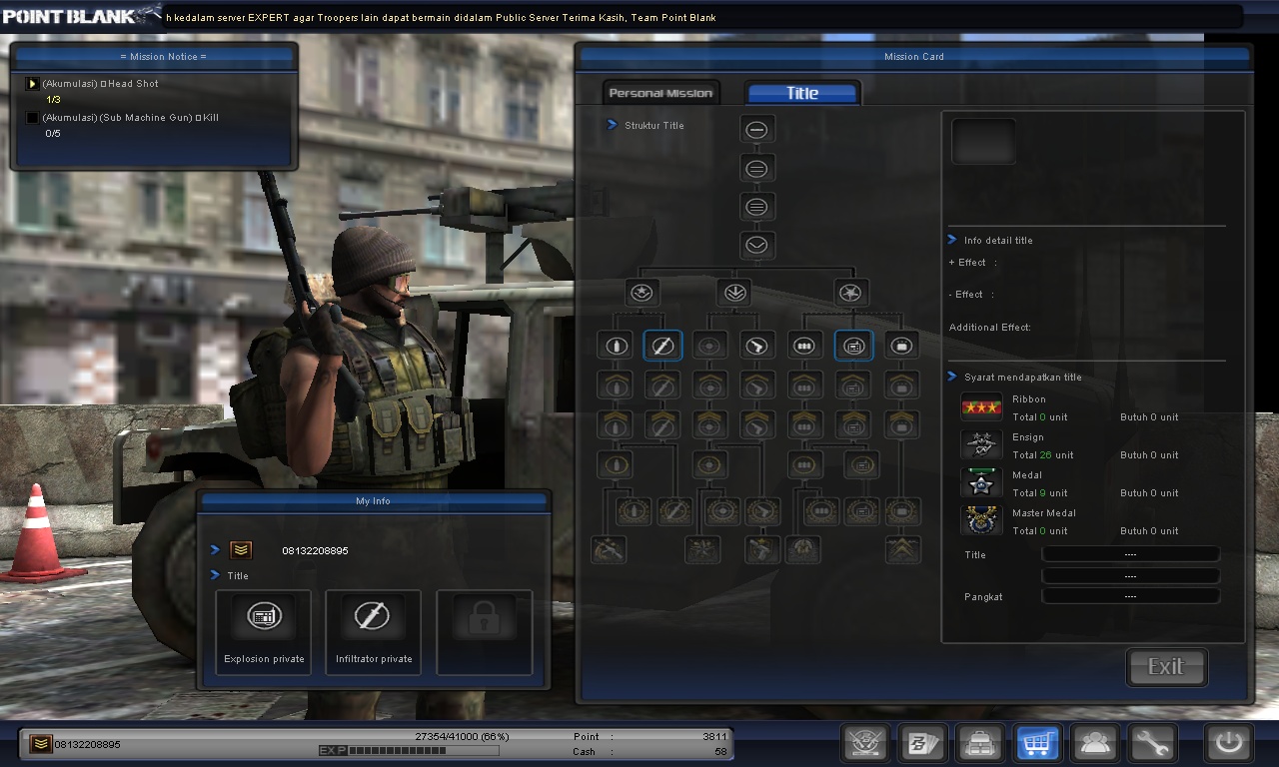Switch to the Personal Mission tab
This screenshot has width=1279, height=767.
660,93
